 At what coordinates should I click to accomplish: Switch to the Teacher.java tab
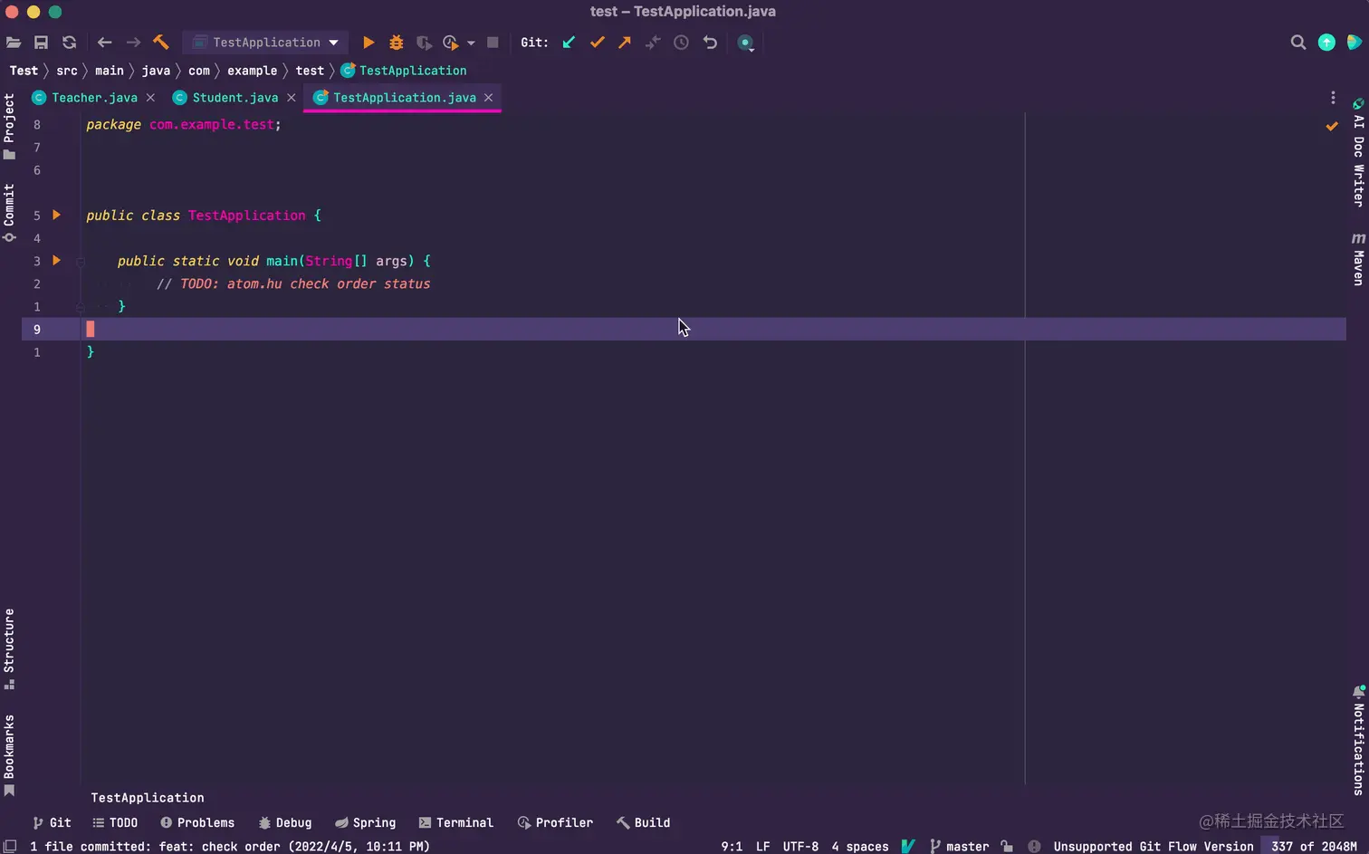[94, 98]
